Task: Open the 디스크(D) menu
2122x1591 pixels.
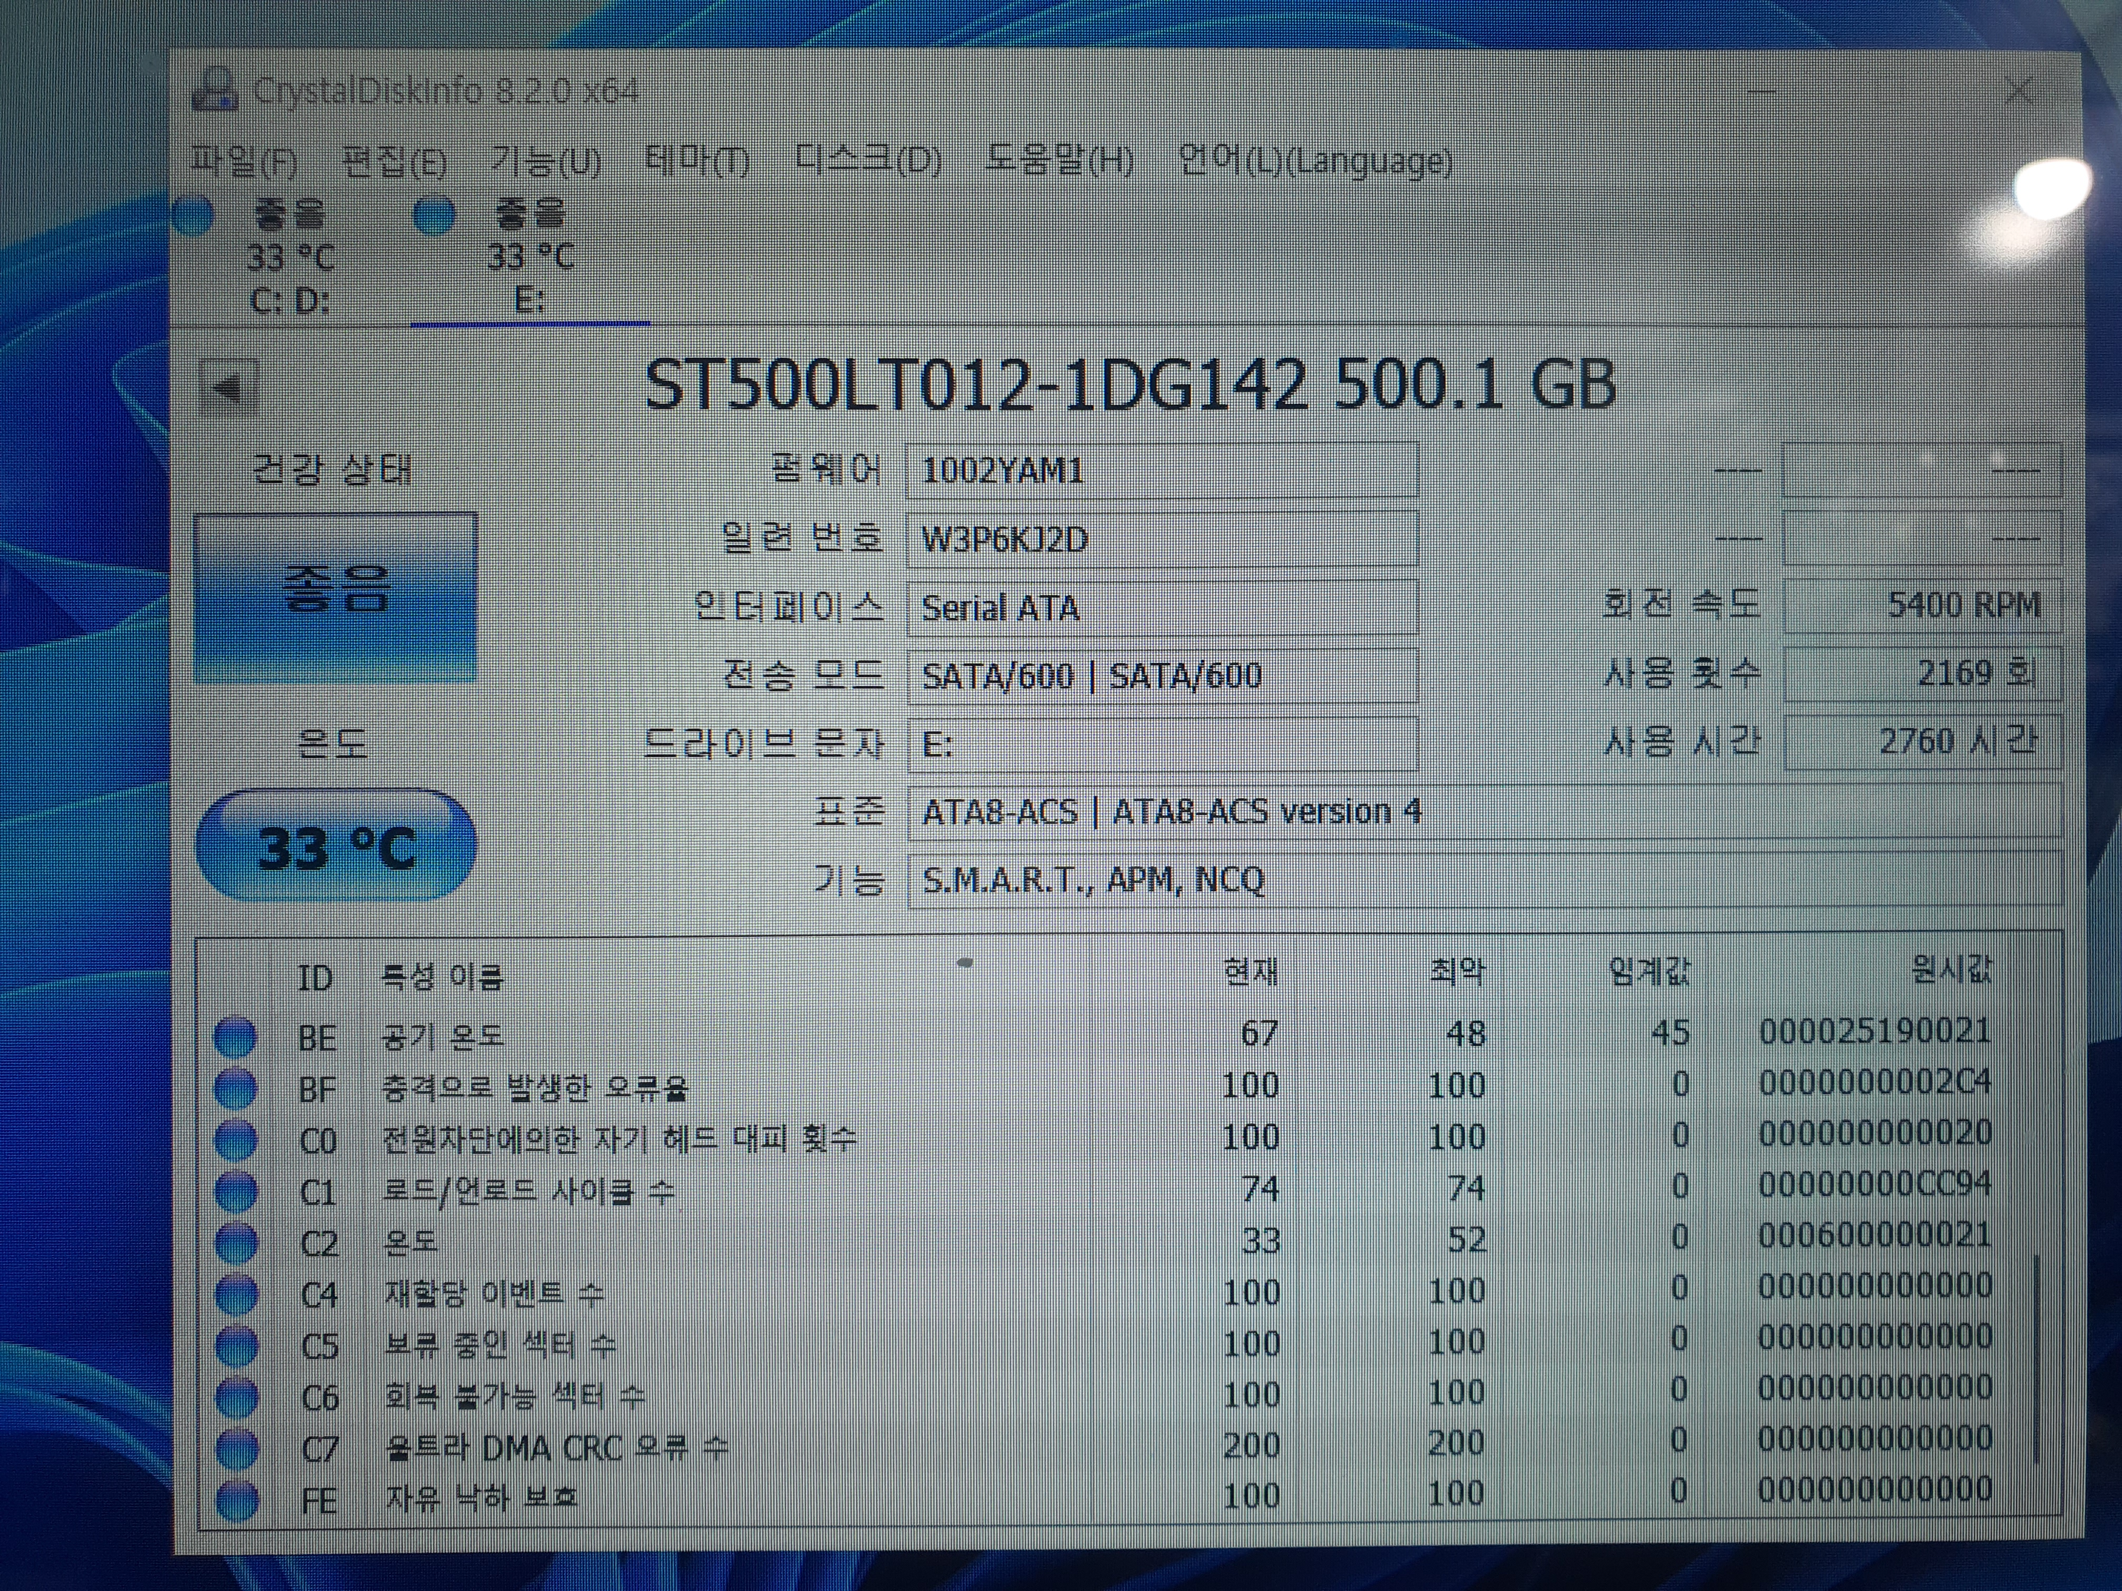Action: coord(868,161)
